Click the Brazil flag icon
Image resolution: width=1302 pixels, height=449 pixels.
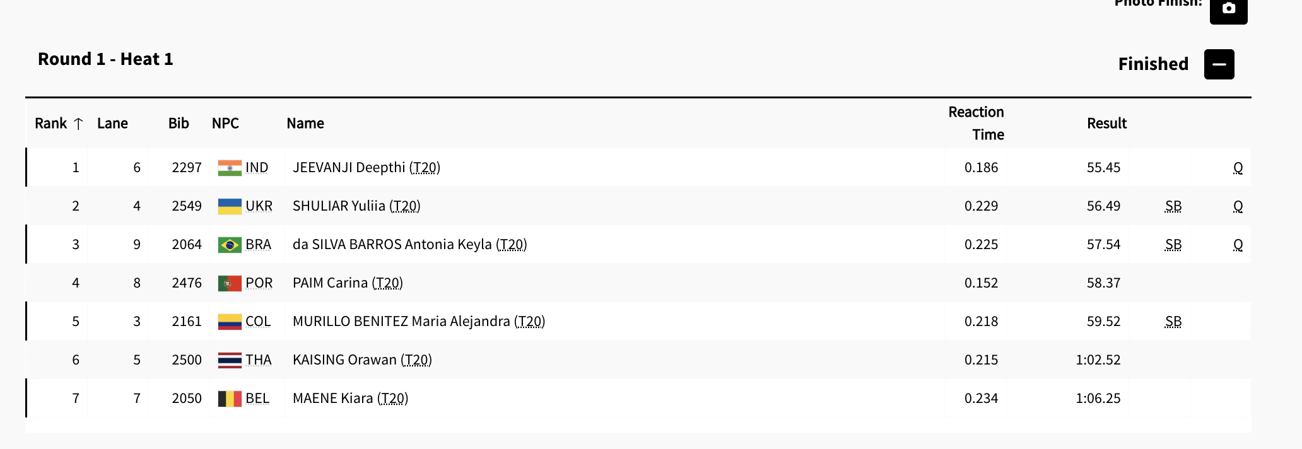coord(230,245)
